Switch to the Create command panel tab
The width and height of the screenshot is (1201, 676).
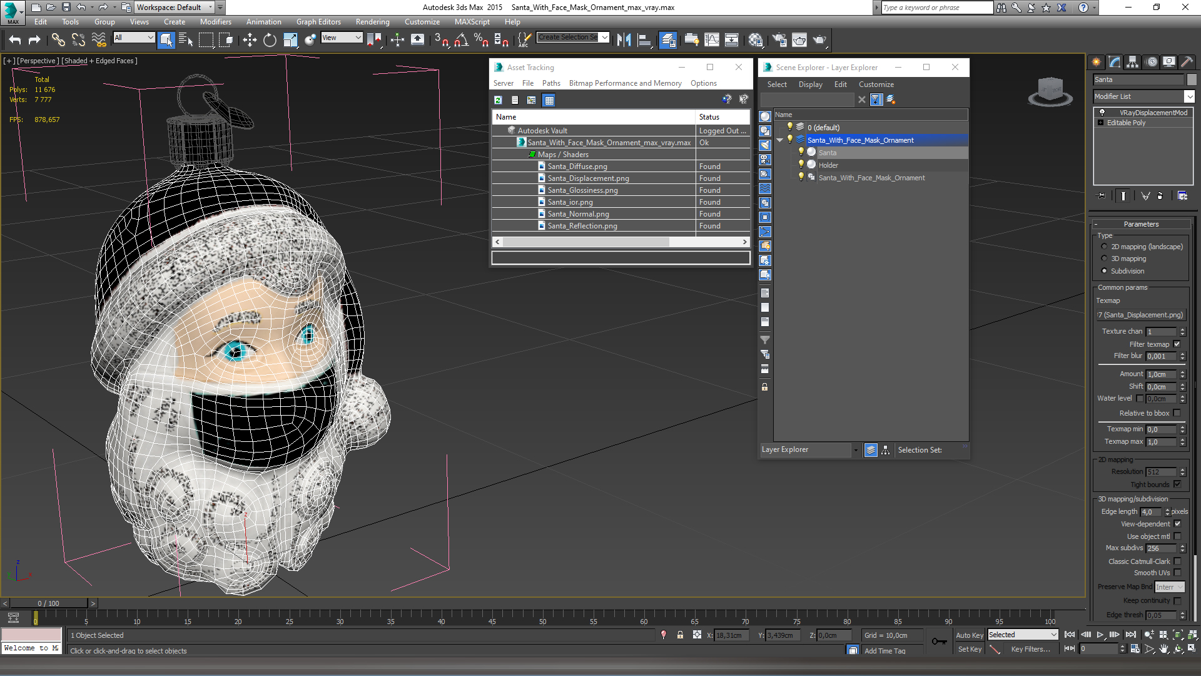coord(1096,62)
